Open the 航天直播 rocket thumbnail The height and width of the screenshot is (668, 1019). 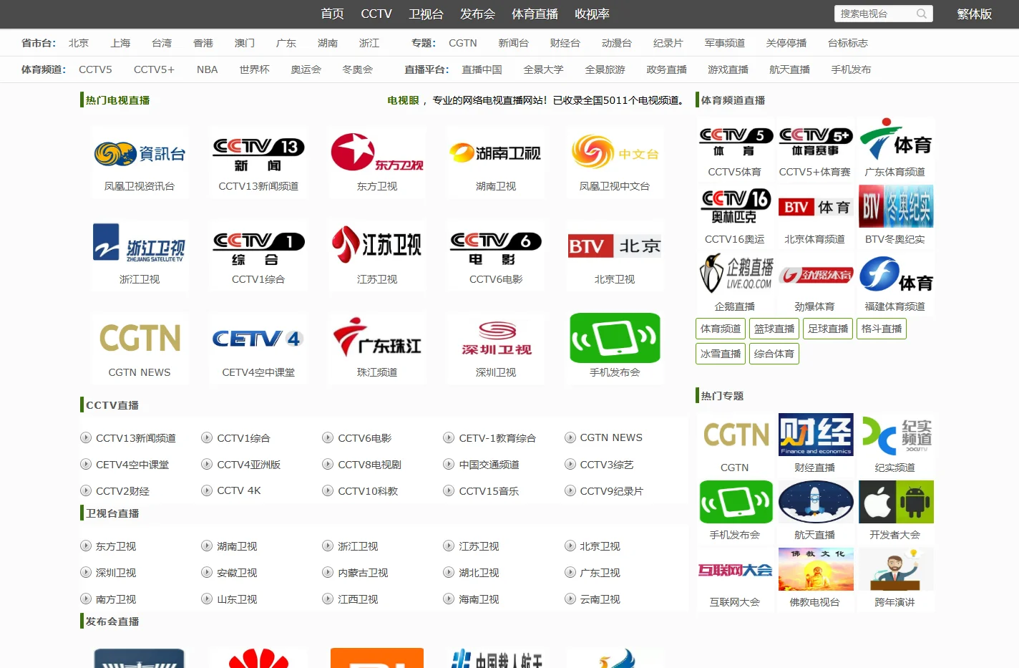coord(816,502)
